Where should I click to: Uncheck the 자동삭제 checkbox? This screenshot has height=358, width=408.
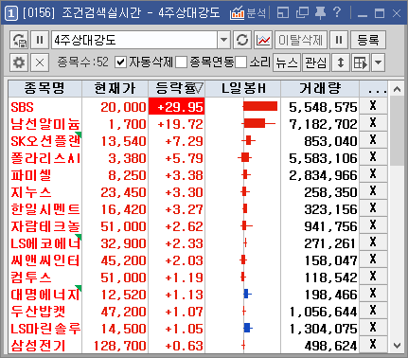120,63
